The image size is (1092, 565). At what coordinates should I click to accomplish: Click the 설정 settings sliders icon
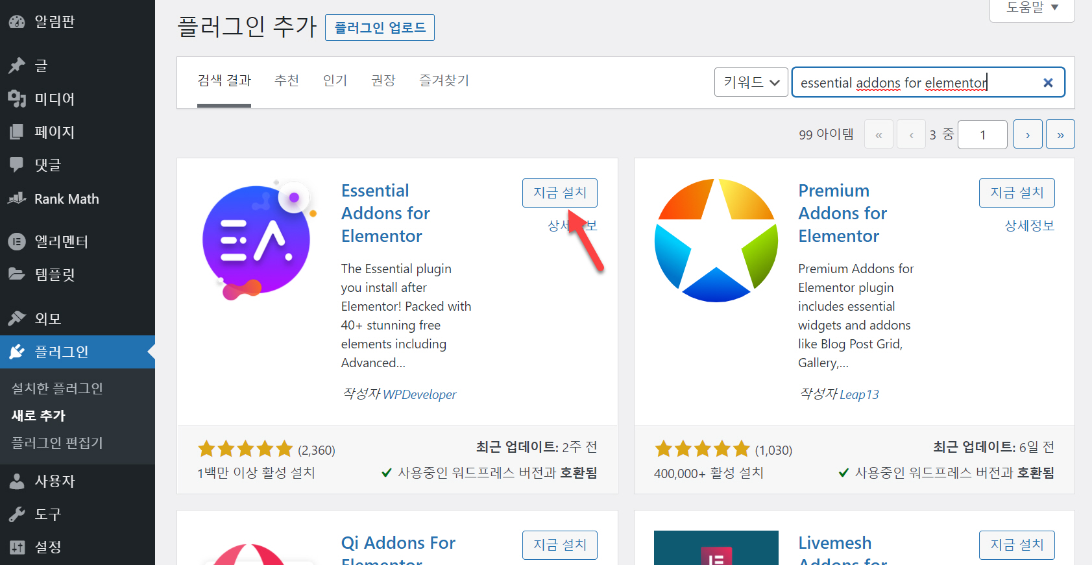(x=17, y=547)
